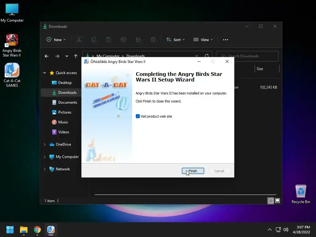The width and height of the screenshot is (316, 237).
Task: Click the setup installer taskbar icon
Action: pos(51,230)
